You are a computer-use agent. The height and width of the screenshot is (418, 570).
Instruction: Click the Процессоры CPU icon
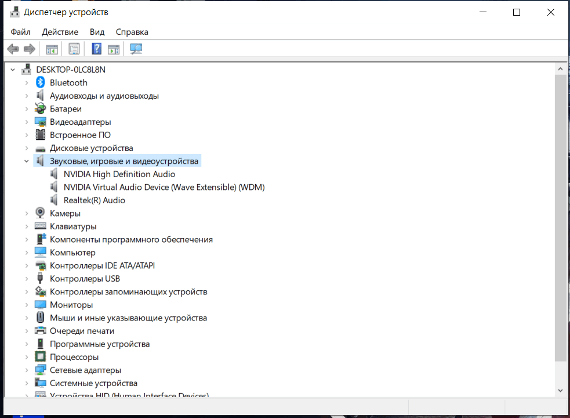(41, 356)
